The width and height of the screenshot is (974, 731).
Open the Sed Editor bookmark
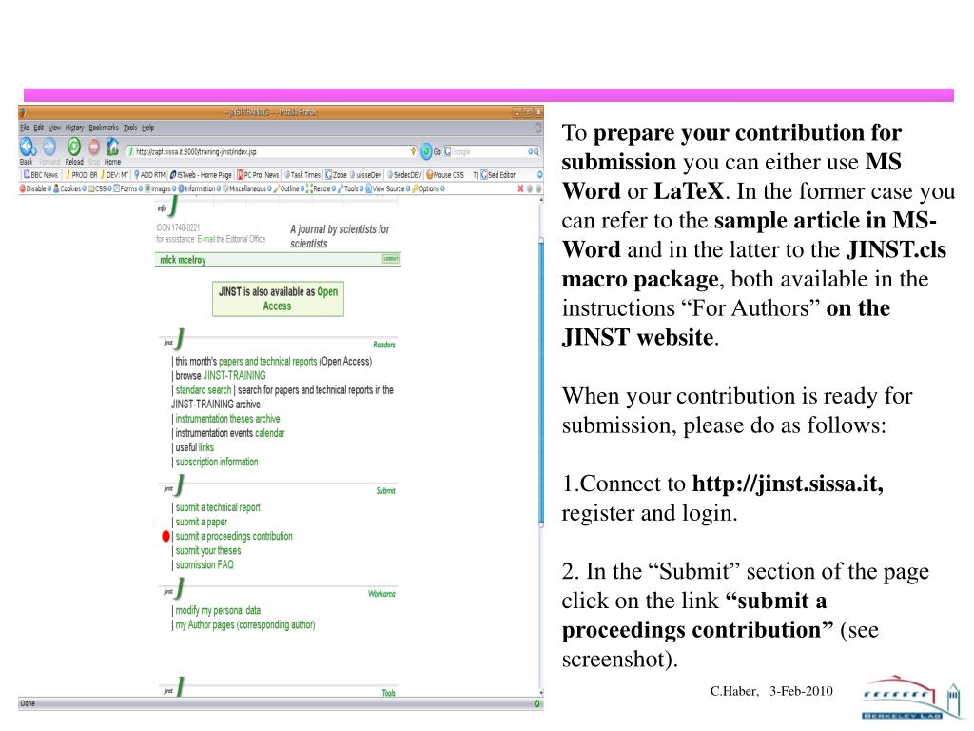click(498, 175)
